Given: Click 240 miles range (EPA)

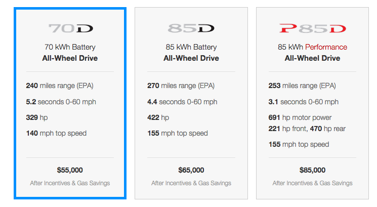Looking at the screenshot, I should point(59,86).
